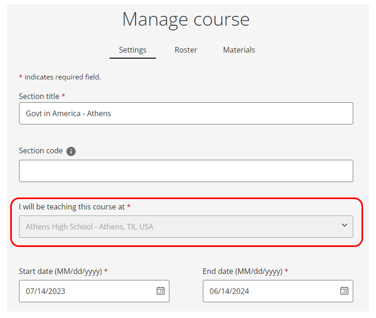Select the Athens High School dropdown text

pos(89,227)
